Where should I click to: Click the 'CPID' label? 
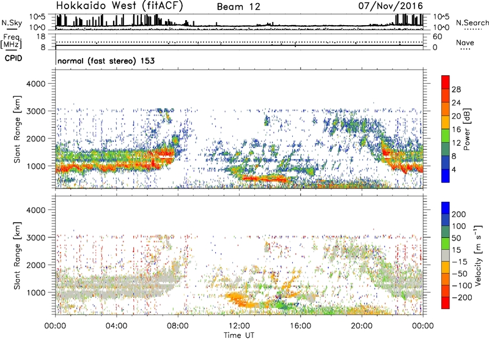pos(13,58)
